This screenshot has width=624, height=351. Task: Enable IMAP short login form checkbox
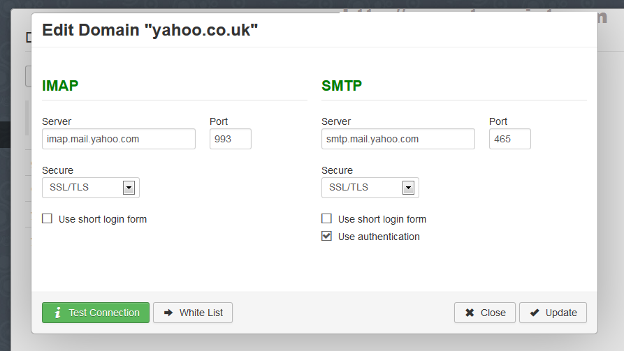point(48,219)
